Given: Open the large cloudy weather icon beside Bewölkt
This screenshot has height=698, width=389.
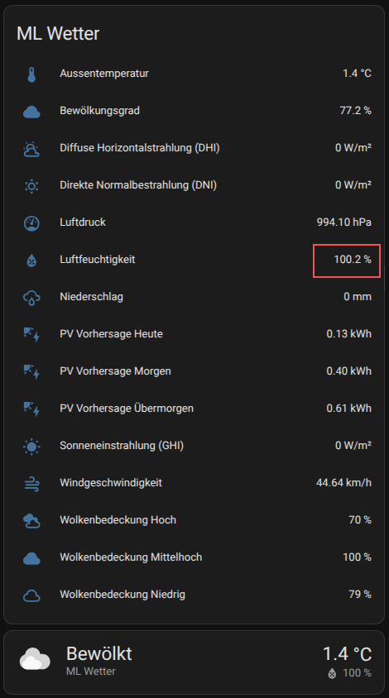Looking at the screenshot, I should (35, 659).
